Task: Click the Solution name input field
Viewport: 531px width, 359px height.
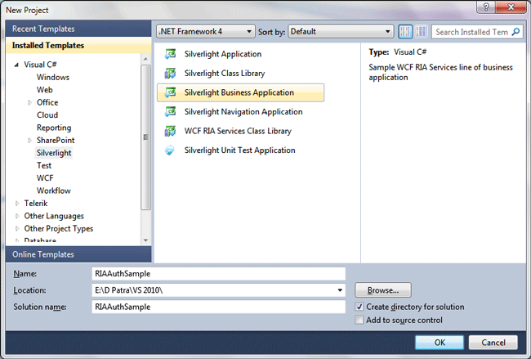Action: coord(218,307)
